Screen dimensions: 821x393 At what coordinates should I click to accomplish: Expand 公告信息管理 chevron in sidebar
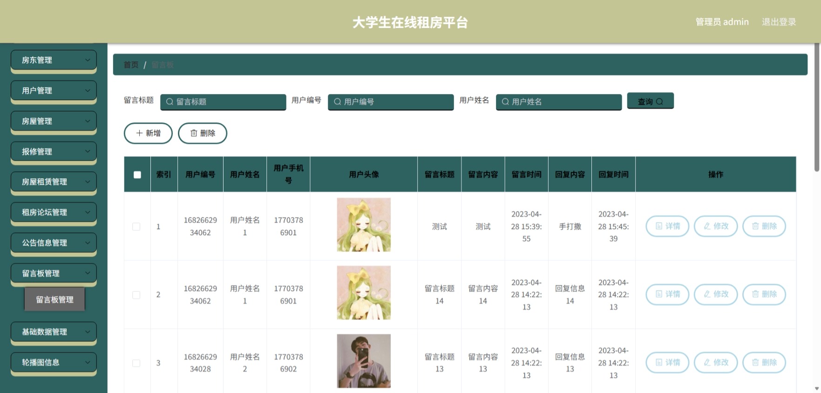88,242
